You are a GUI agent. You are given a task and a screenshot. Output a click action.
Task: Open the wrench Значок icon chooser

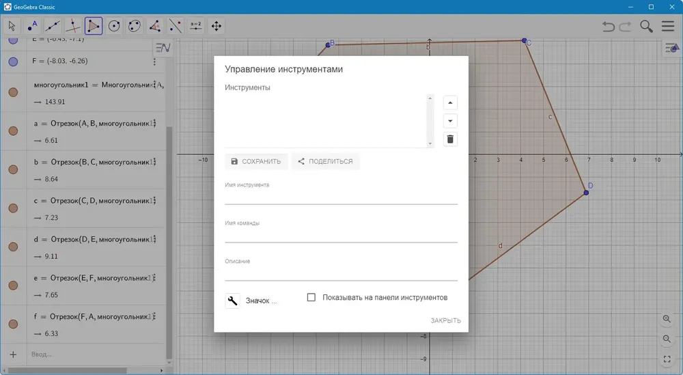(233, 301)
